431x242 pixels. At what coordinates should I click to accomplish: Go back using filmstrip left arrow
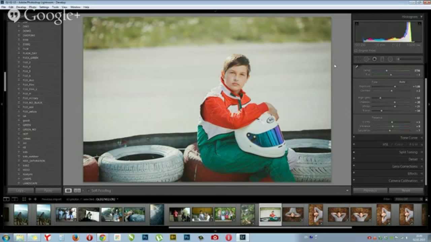pos(30,199)
